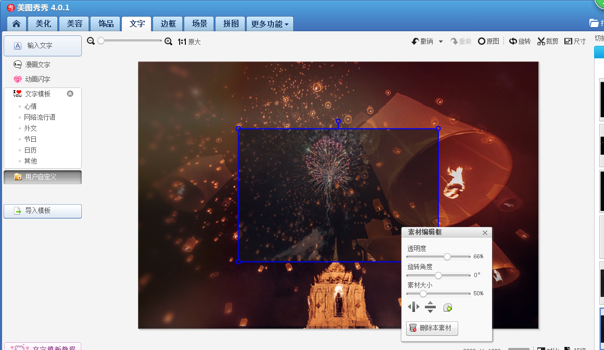This screenshot has width=604, height=350.
Task: Show the 原图 original image
Action: [488, 41]
